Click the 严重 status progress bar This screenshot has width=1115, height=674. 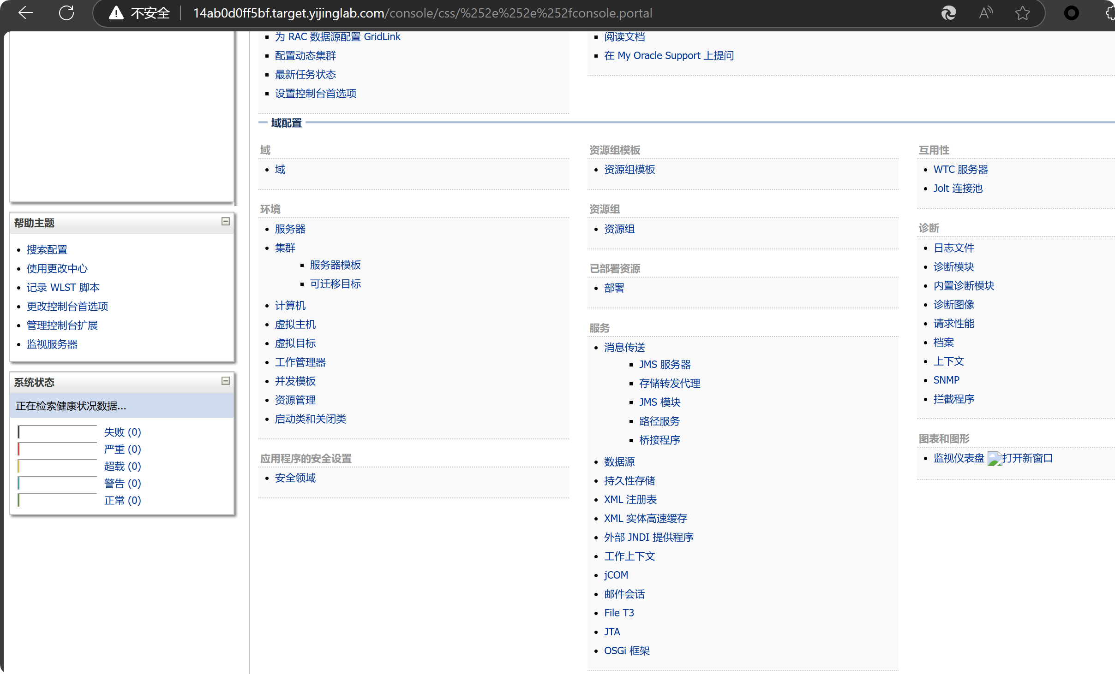57,449
